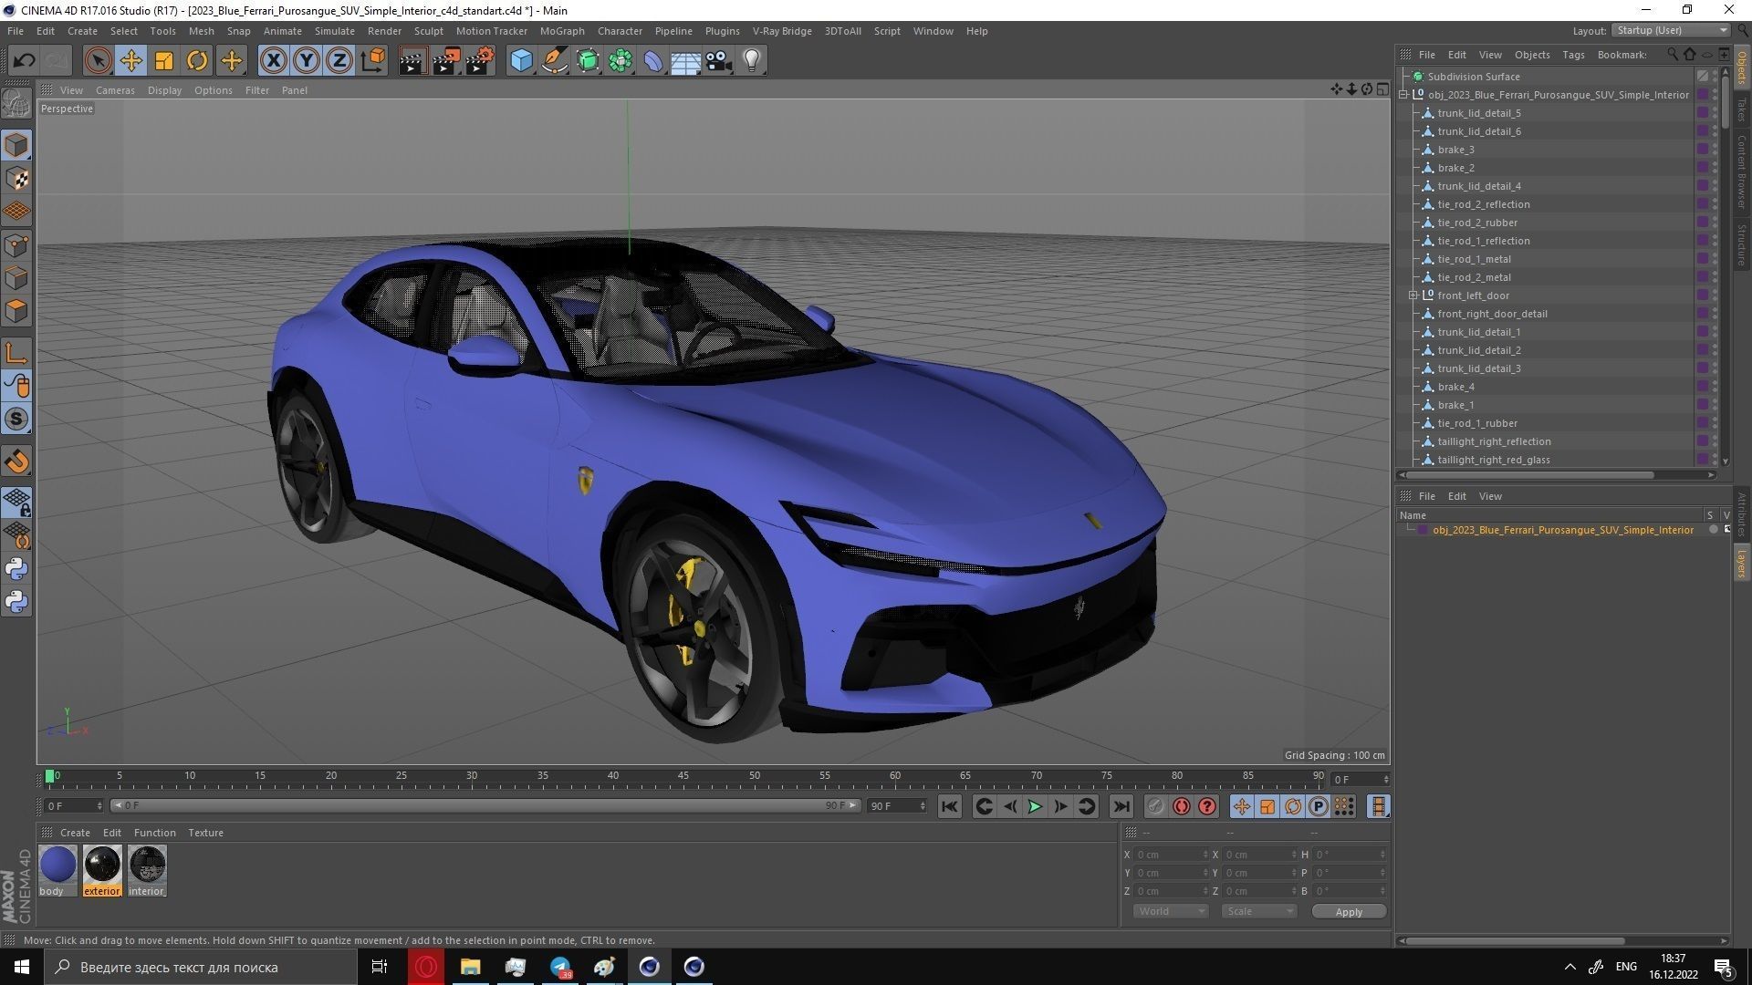Click the Undo icon in the toolbar

click(25, 60)
